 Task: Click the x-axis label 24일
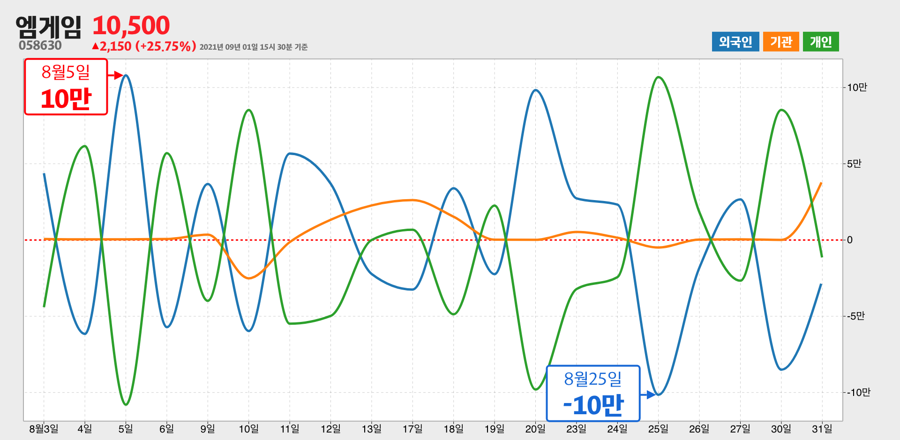[617, 429]
